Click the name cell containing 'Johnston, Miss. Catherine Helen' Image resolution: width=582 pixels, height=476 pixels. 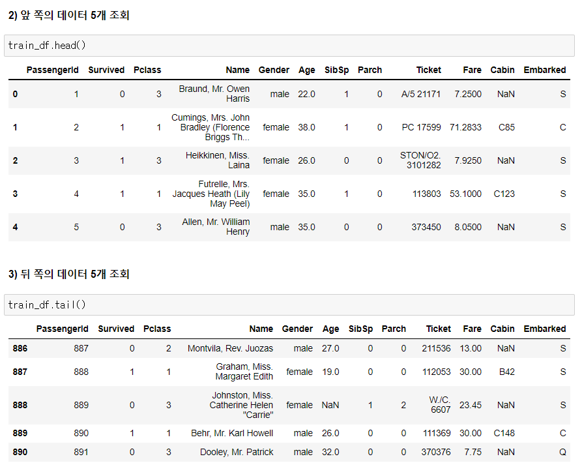click(241, 405)
